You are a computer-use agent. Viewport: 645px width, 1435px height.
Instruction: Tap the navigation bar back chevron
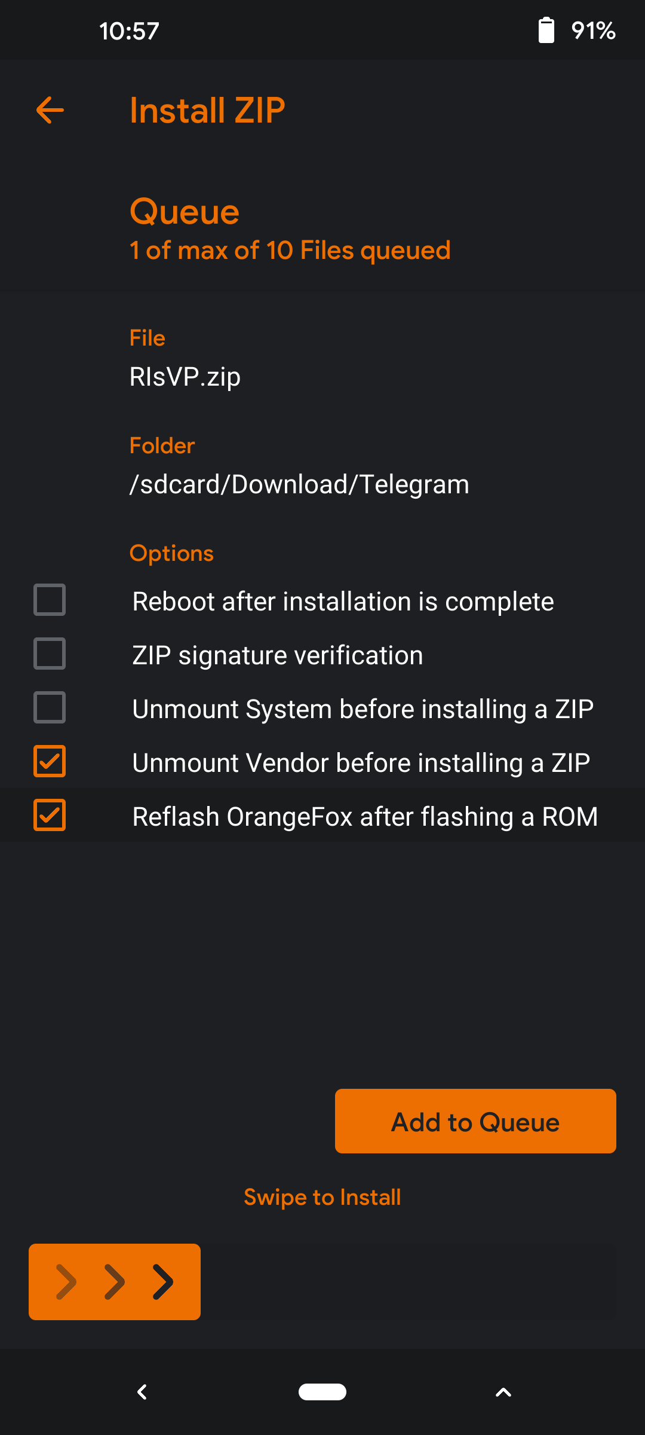[x=142, y=1392]
